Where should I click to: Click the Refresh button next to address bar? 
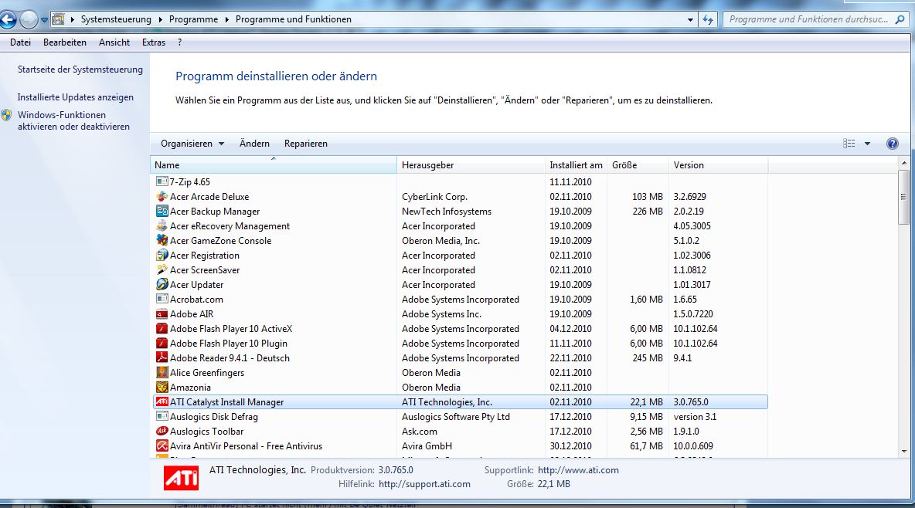coord(708,19)
